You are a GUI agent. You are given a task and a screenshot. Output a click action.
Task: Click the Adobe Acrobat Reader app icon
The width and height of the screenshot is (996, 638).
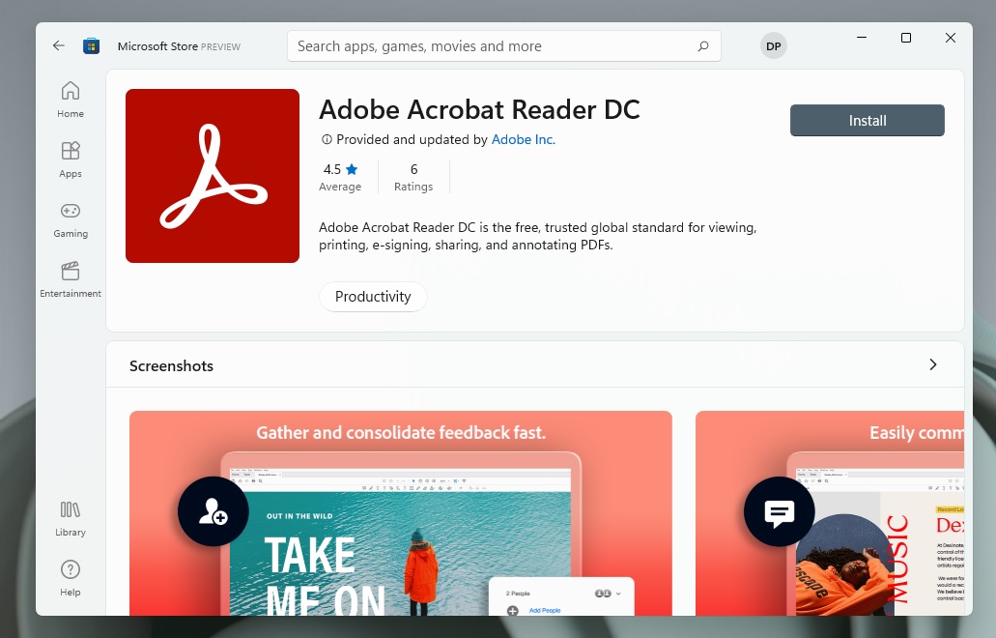[212, 175]
